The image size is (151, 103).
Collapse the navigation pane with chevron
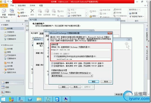click(23, 24)
